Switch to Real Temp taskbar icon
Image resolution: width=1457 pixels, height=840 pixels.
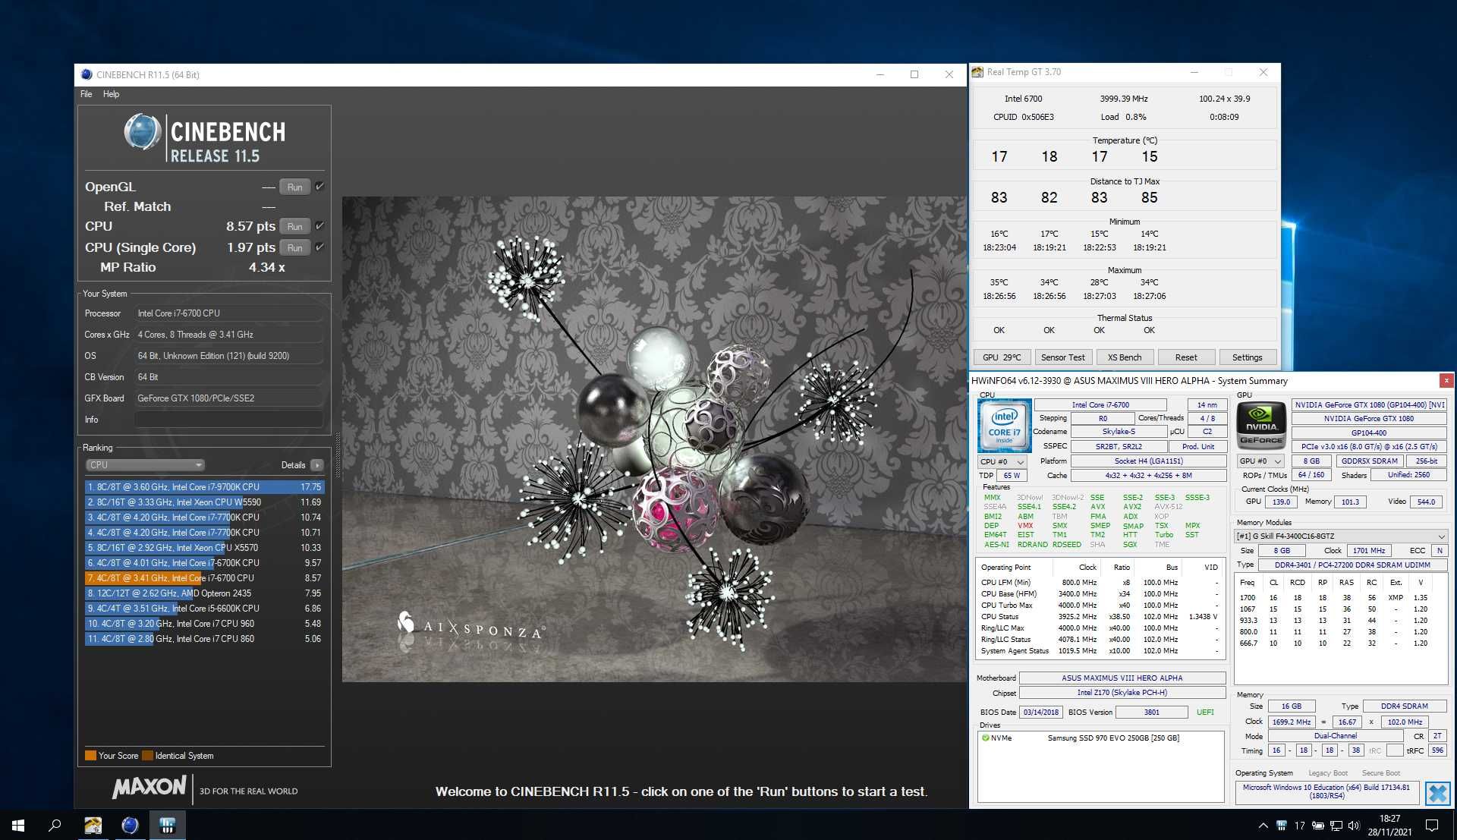click(x=93, y=825)
